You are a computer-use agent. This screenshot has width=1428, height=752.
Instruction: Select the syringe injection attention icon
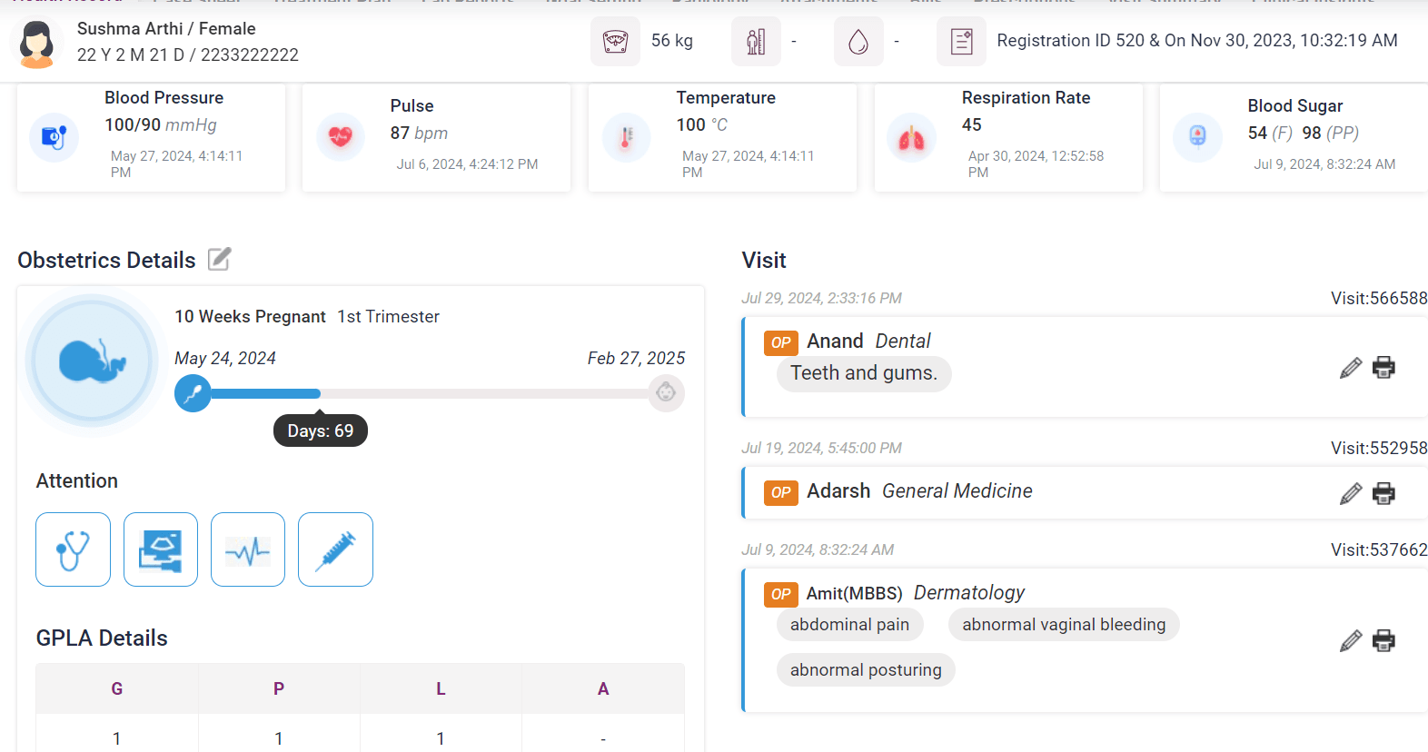(x=335, y=549)
